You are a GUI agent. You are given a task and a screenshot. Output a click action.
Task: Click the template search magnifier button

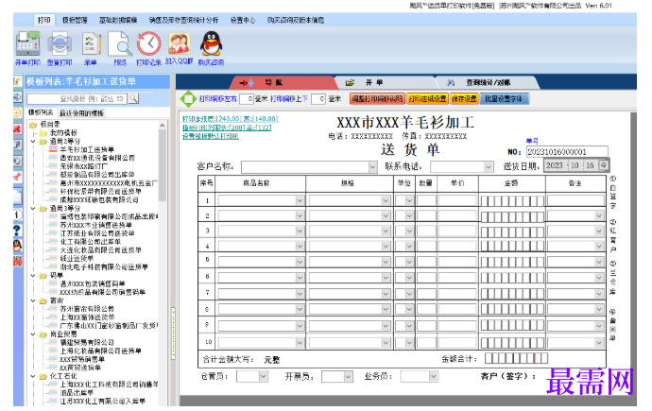(133, 98)
